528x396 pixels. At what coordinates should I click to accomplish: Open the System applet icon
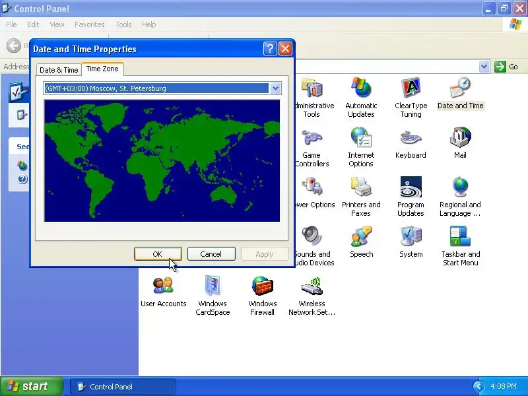pyautogui.click(x=411, y=236)
